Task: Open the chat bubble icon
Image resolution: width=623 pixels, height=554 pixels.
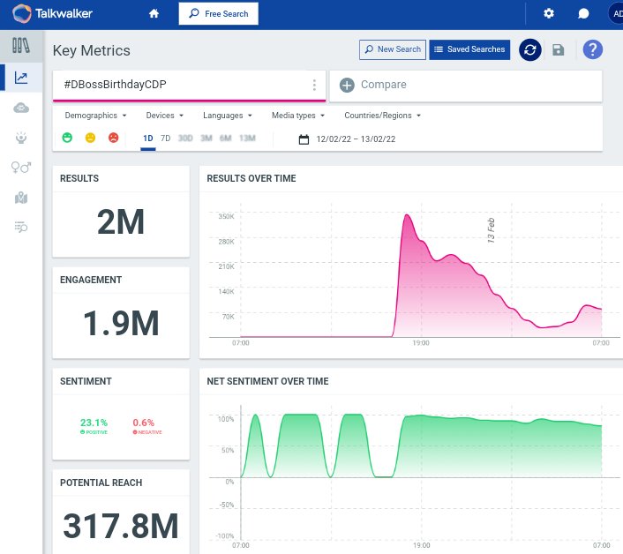Action: [583, 13]
